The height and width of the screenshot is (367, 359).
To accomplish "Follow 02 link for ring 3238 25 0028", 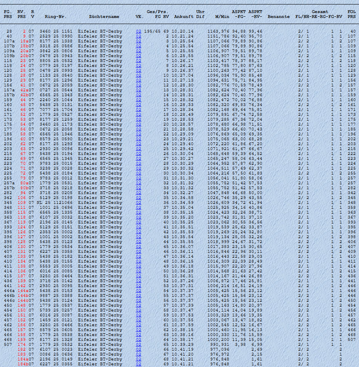I will pos(139,168).
